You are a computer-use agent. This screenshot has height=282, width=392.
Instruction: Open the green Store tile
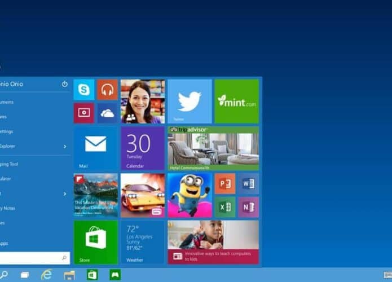tap(96, 243)
